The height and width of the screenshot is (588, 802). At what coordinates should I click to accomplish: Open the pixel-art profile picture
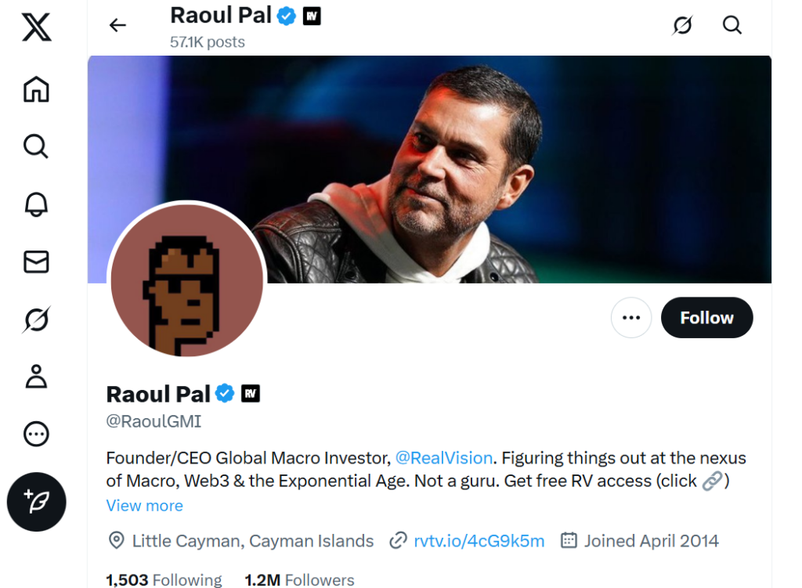(186, 280)
